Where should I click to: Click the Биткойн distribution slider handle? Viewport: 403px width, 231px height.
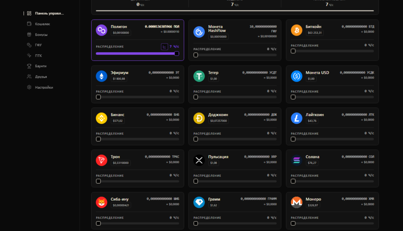(x=293, y=51)
